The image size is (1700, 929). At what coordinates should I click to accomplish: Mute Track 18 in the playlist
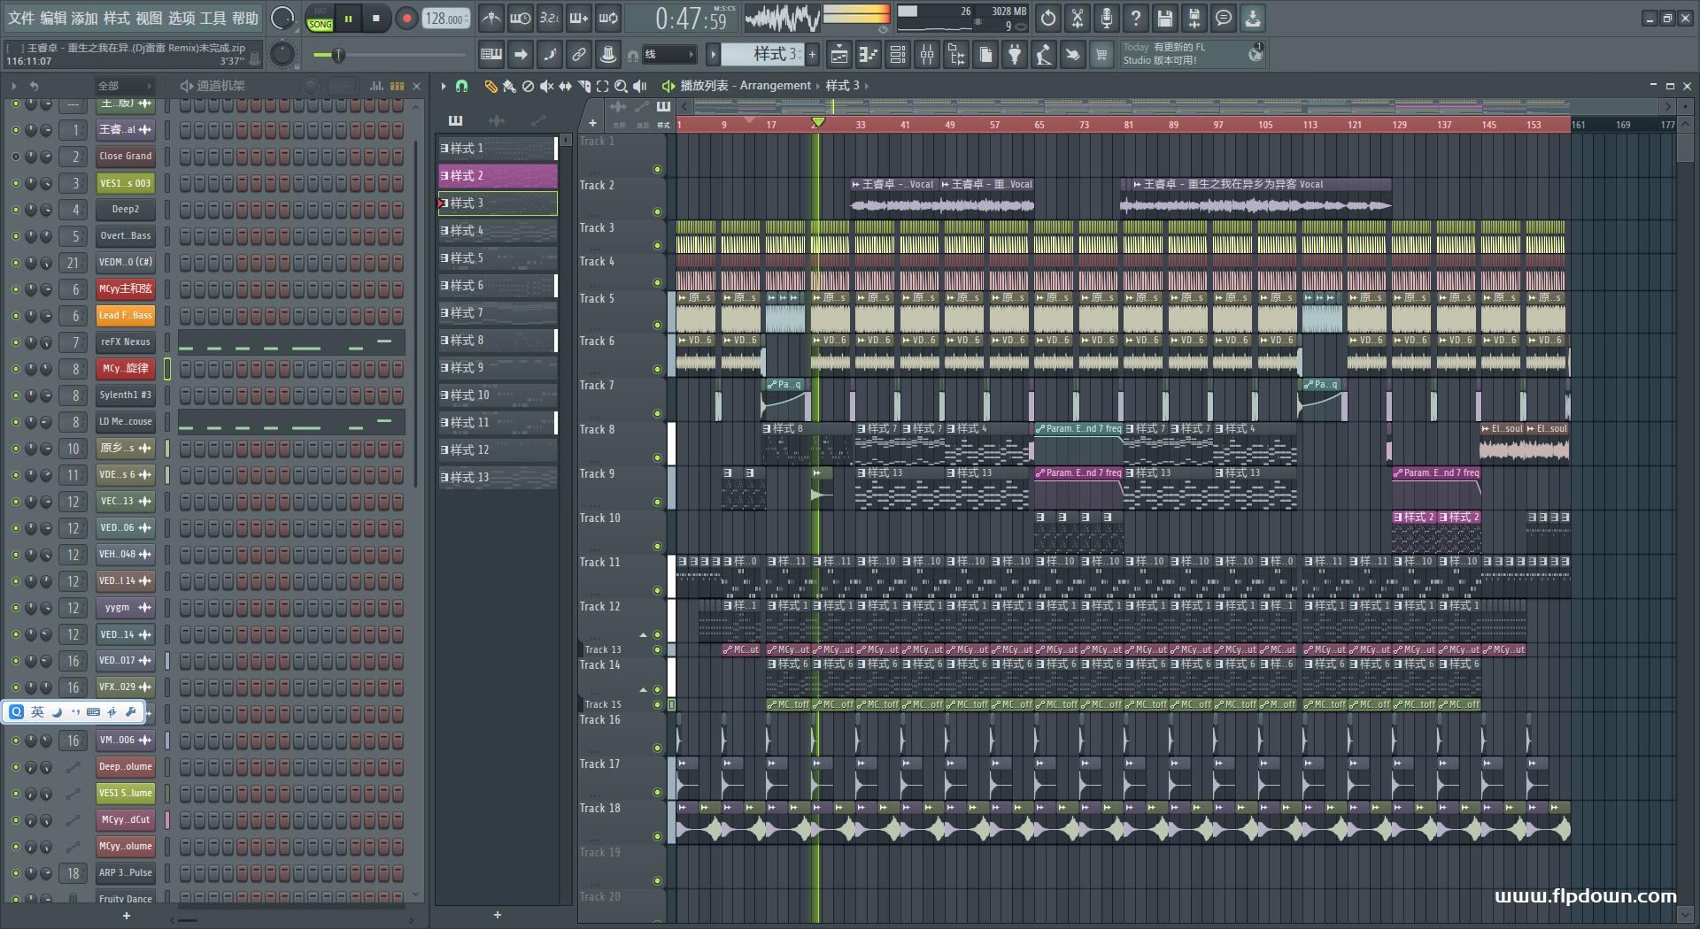pyautogui.click(x=657, y=836)
